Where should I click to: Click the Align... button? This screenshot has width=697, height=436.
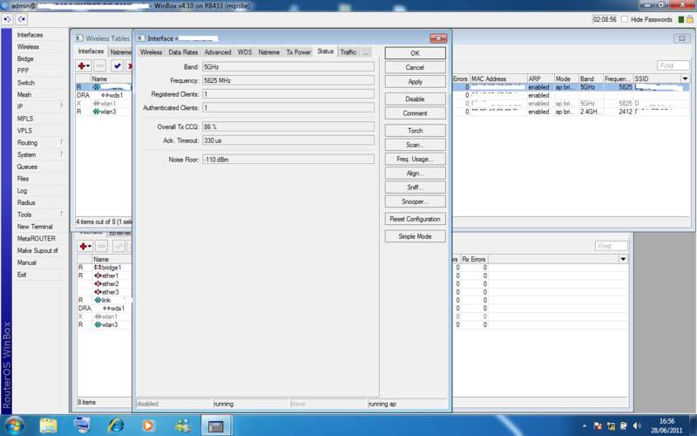(x=415, y=173)
